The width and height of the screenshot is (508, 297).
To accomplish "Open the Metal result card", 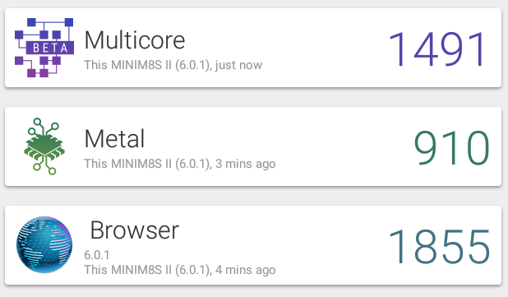I will (x=253, y=146).
